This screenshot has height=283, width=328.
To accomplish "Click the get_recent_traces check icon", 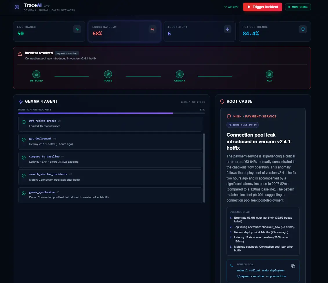I will pos(24,122).
